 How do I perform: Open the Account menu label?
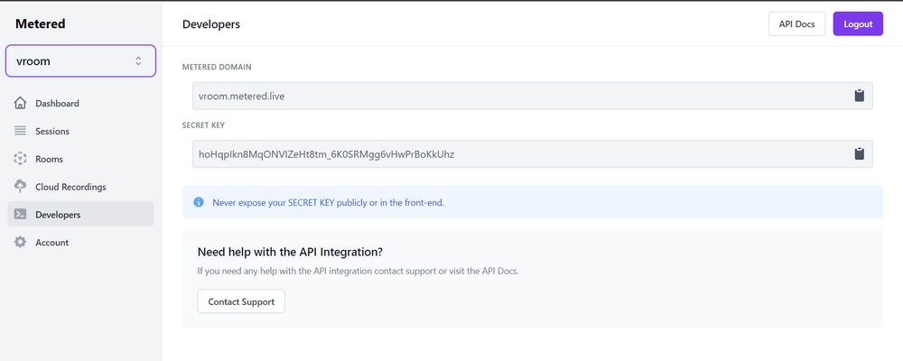pyautogui.click(x=51, y=243)
